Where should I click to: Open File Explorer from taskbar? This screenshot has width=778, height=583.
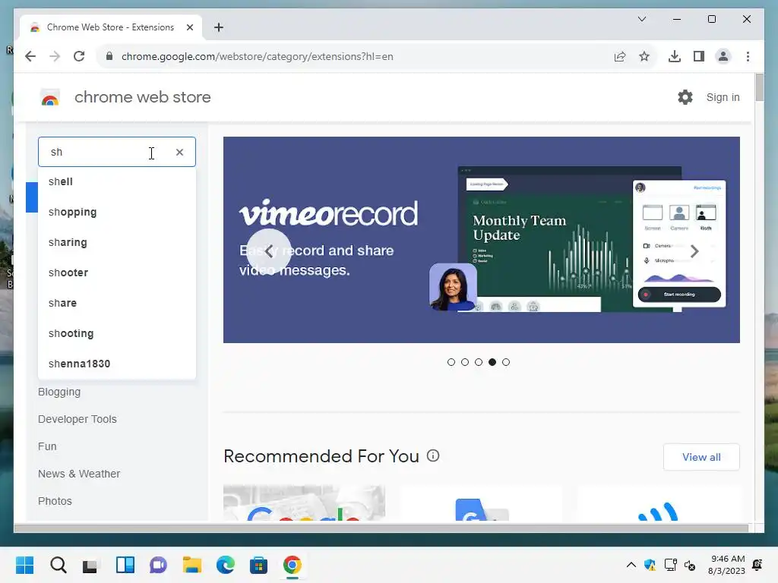coord(191,565)
